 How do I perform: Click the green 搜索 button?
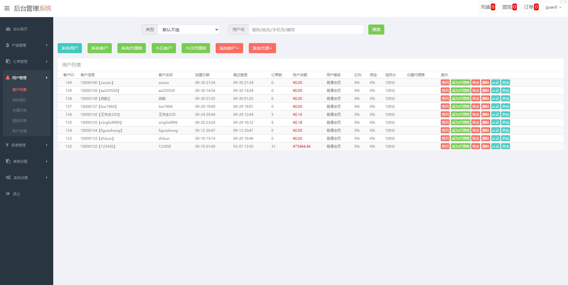[x=376, y=30]
